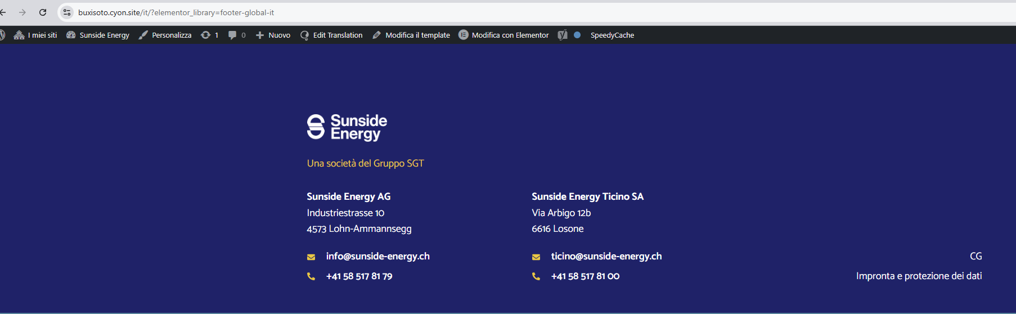1016x314 pixels.
Task: Click the CG link in the footer
Action: (x=975, y=256)
